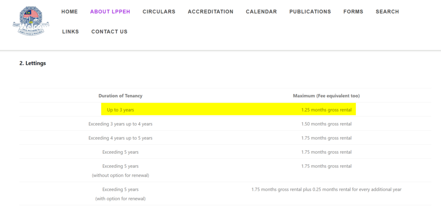The height and width of the screenshot is (211, 441).
Task: Navigate to Accreditation page
Action: click(x=210, y=12)
